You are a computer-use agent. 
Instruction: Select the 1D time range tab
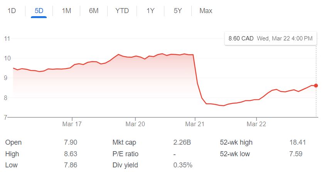(x=12, y=11)
